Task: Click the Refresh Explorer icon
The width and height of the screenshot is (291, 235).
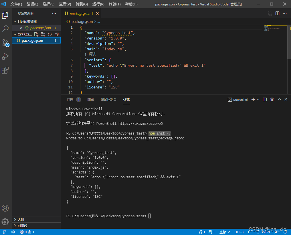Action: (x=50, y=34)
